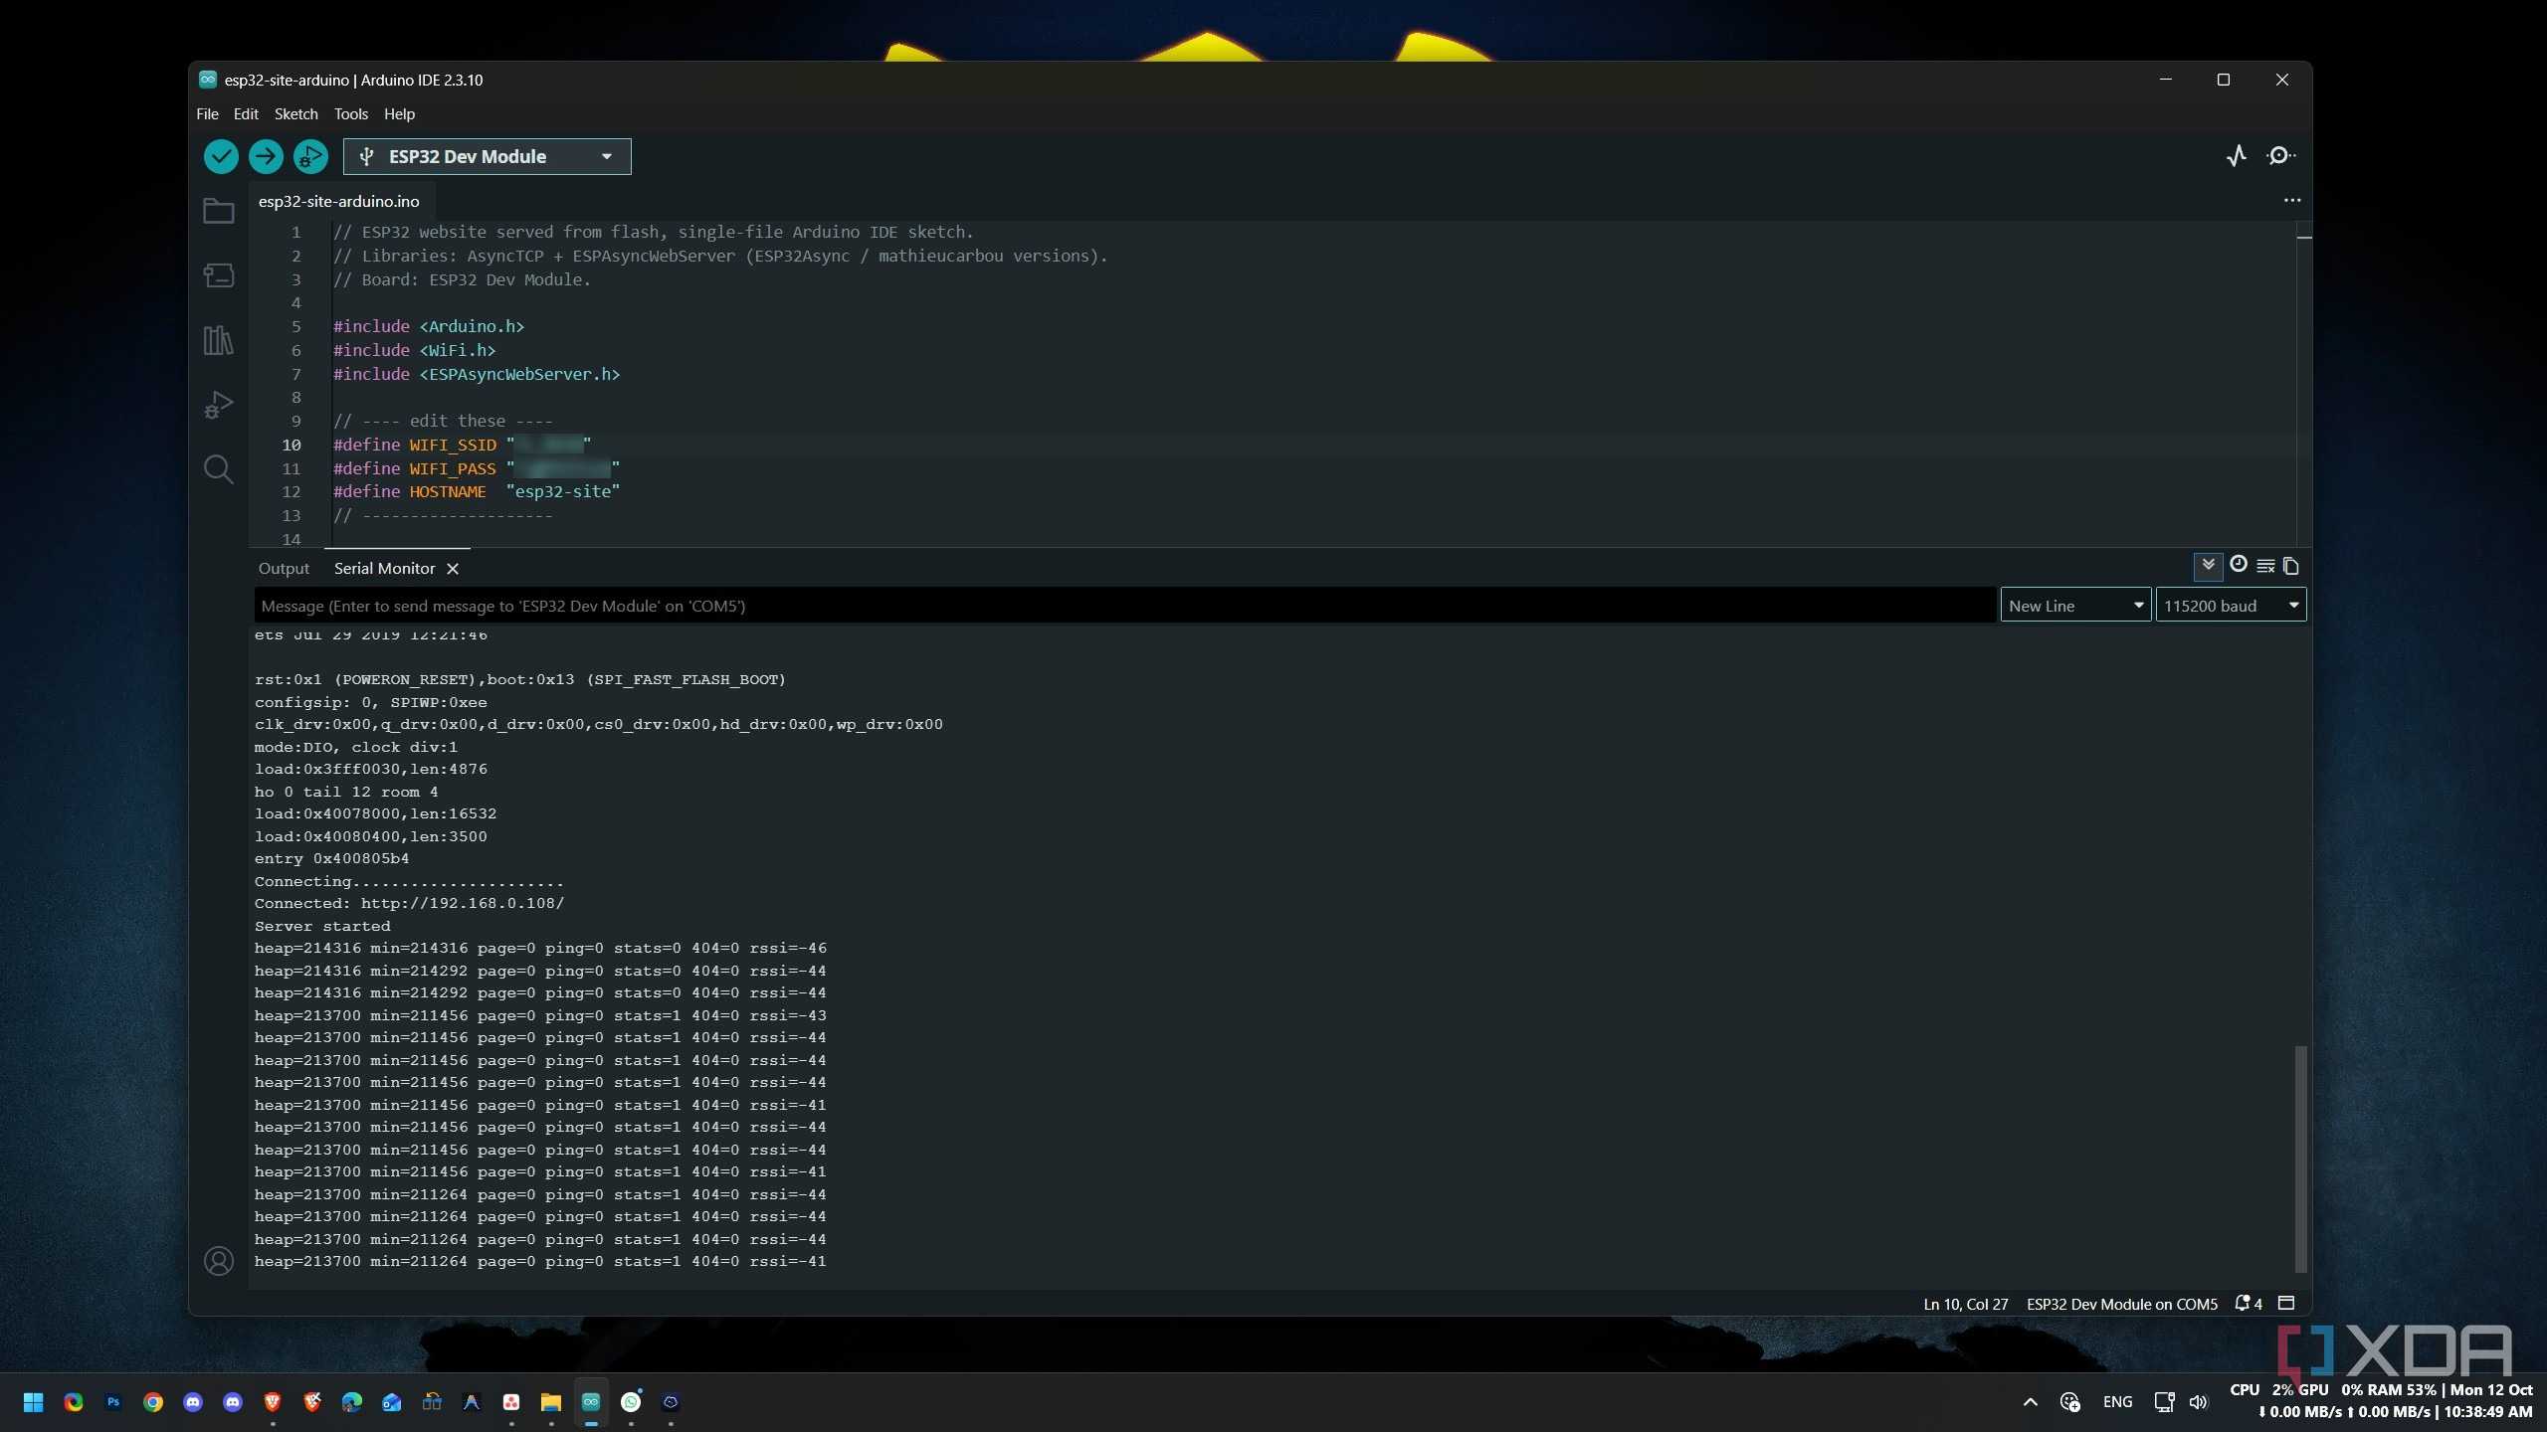Open the Library Manager sidebar icon
Screen dimensions: 2547x1432
point(219,340)
